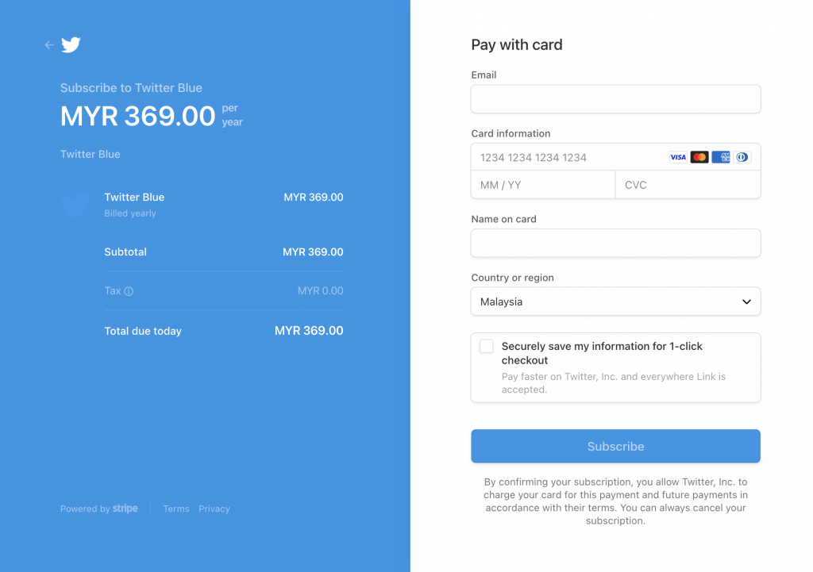Viewport: 813px width, 572px height.
Task: Click the dropdown chevron for Malaysia
Action: point(746,301)
